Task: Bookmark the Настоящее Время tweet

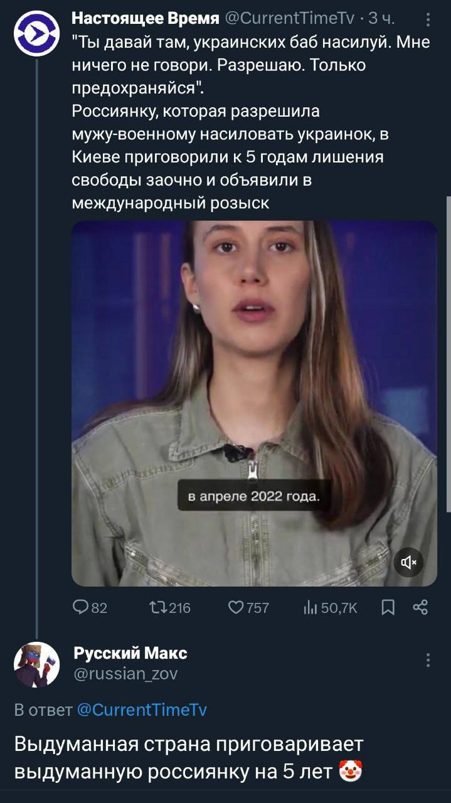Action: click(389, 607)
